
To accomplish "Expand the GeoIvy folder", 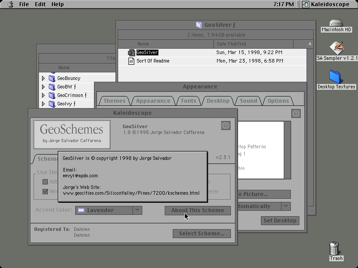I will [x=43, y=104].
